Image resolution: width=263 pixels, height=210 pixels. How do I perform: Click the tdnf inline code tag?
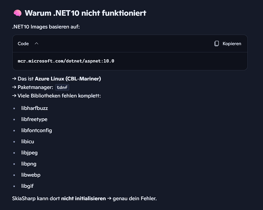(x=62, y=87)
